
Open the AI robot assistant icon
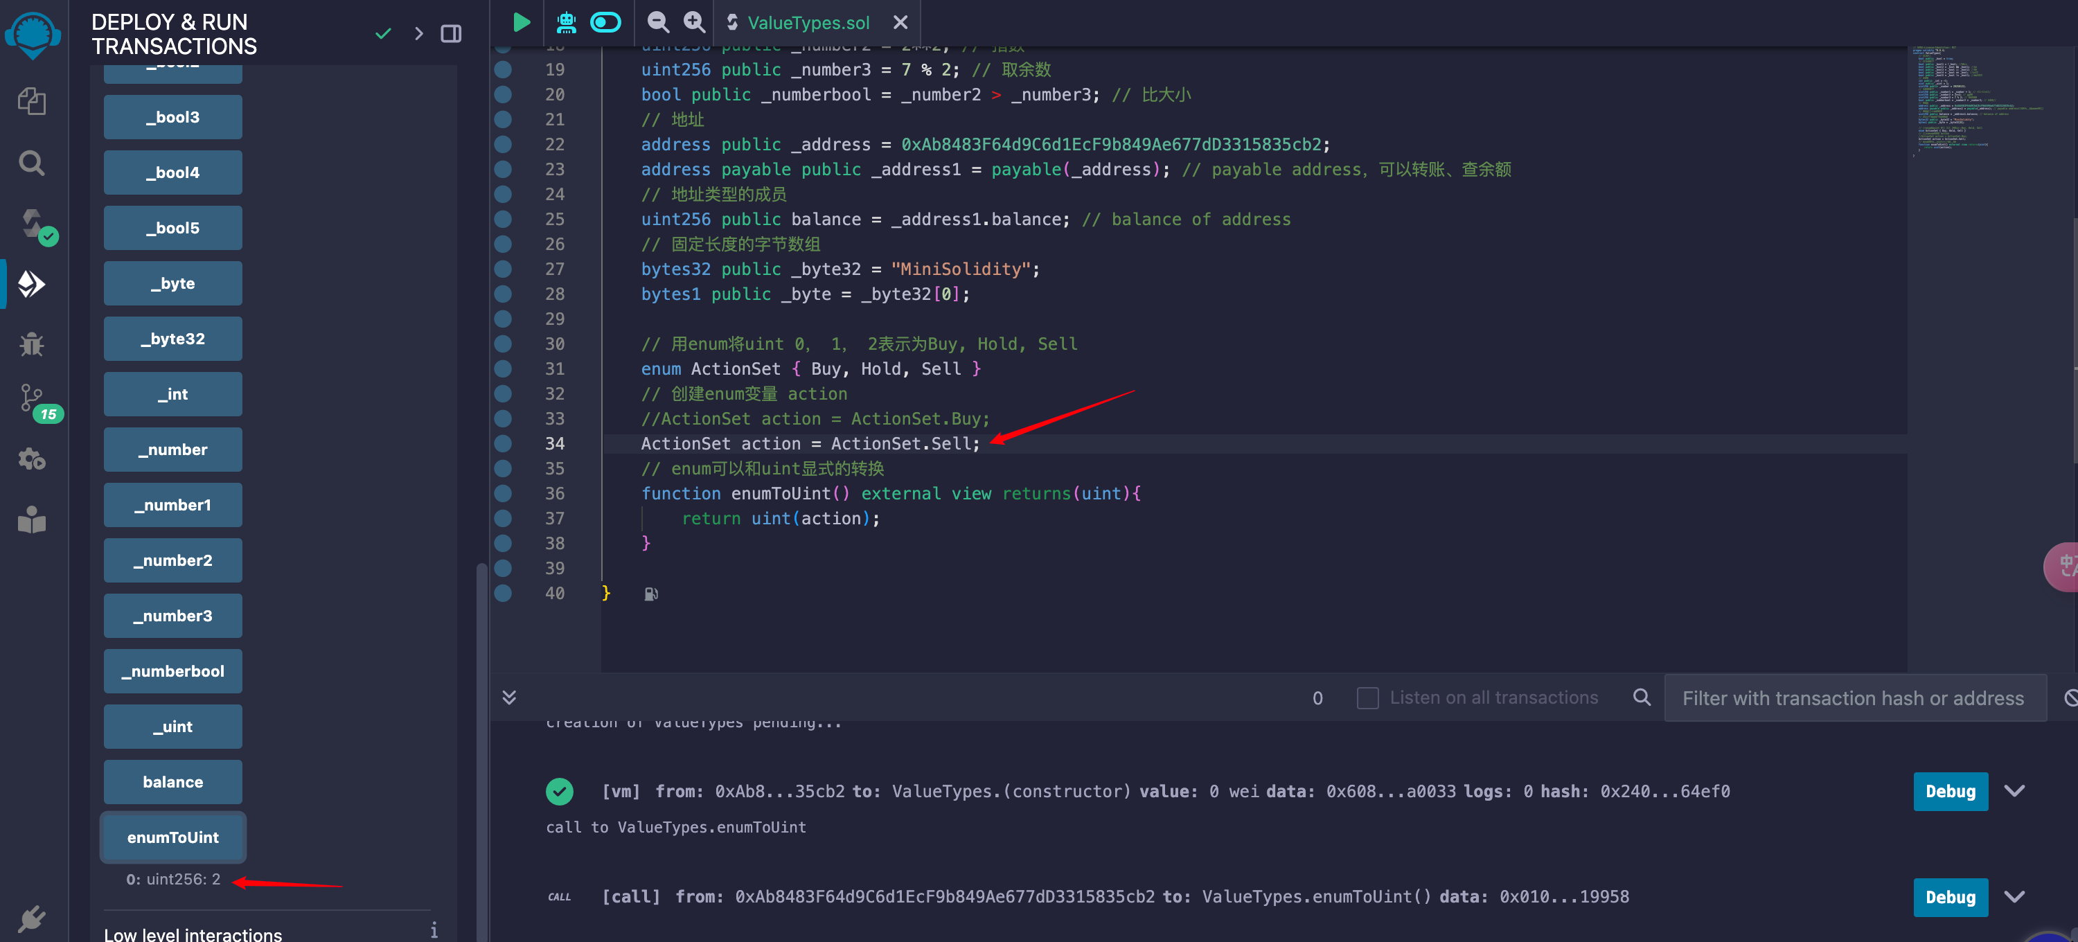pos(567,23)
